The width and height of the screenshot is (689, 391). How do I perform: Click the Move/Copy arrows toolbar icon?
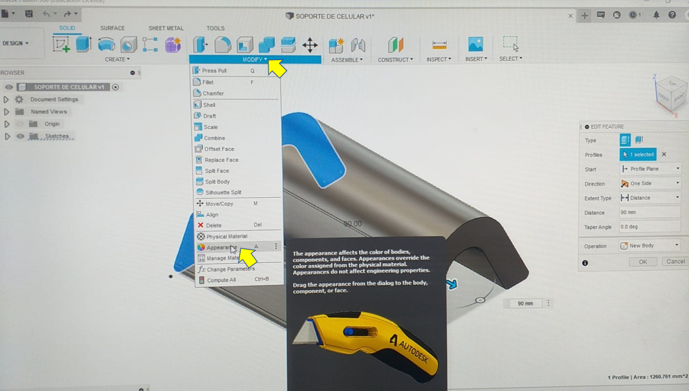311,45
